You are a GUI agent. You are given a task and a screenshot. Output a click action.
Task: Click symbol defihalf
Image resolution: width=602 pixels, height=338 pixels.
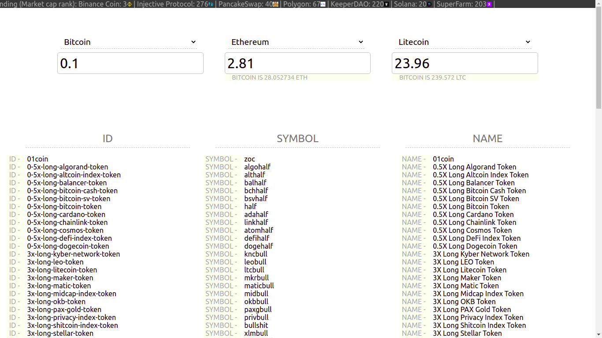click(x=257, y=239)
